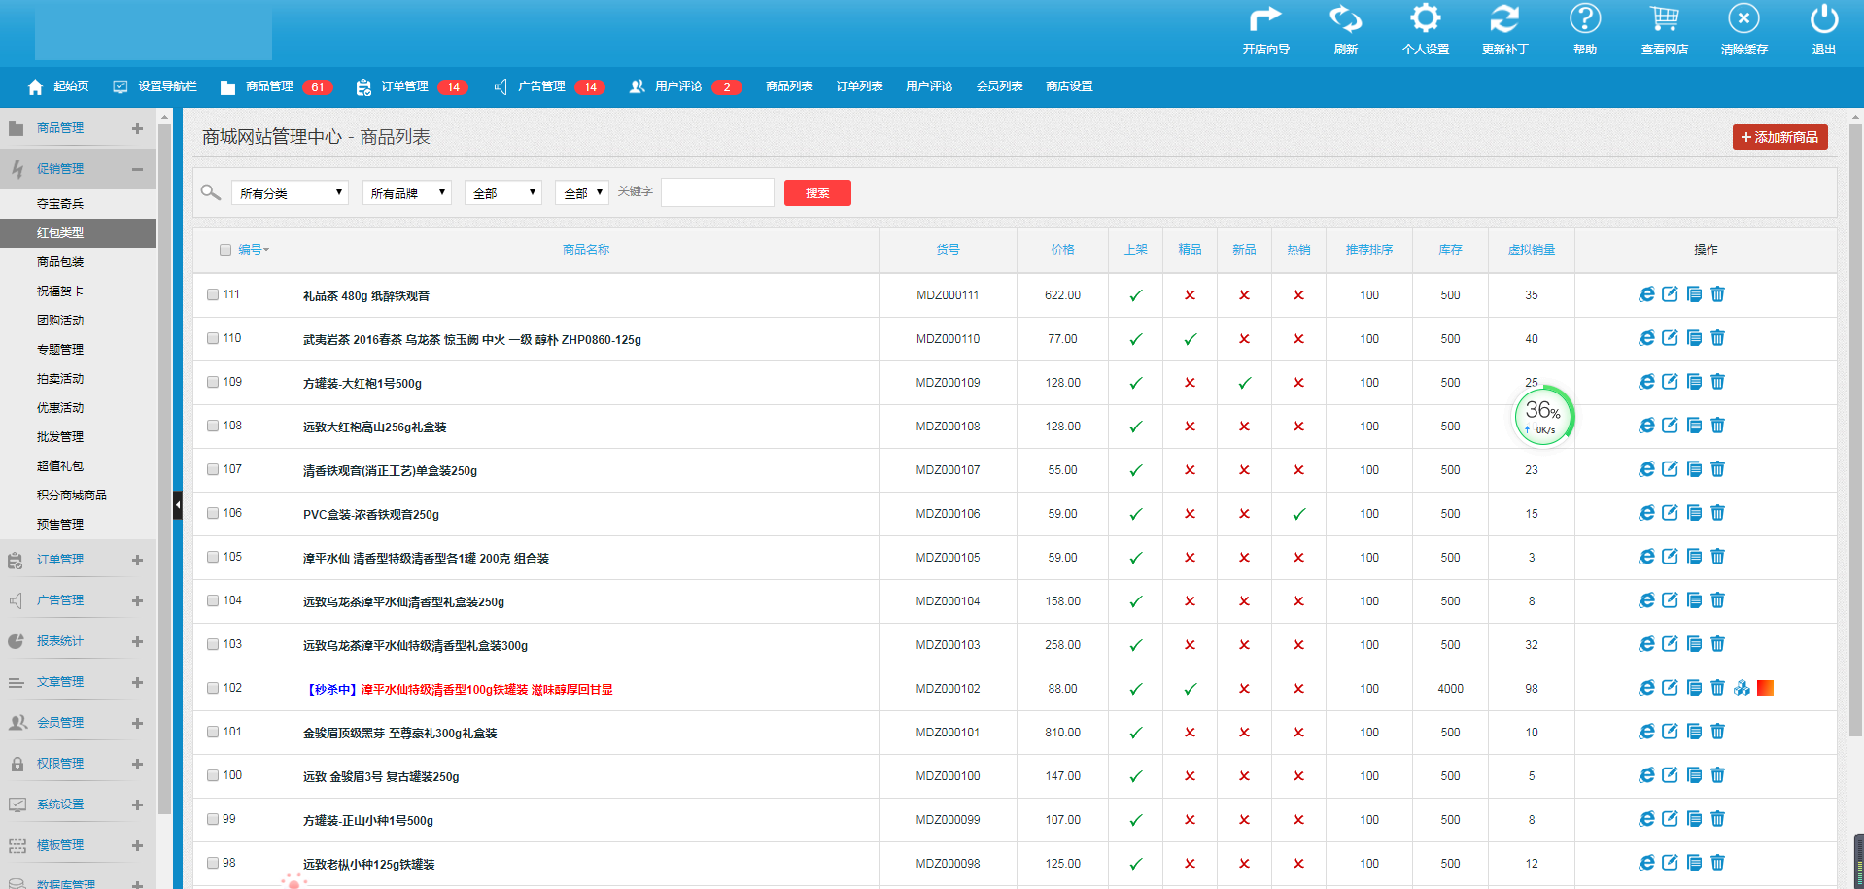Edit product 110 with pencil icon
Screen dimensions: 1864x889
click(1670, 338)
